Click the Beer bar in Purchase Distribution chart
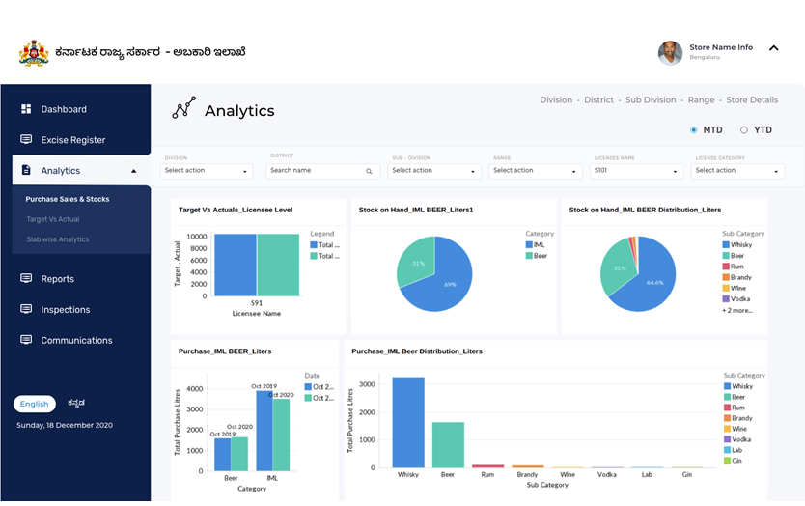Viewport: 805px width, 506px height. [448, 445]
